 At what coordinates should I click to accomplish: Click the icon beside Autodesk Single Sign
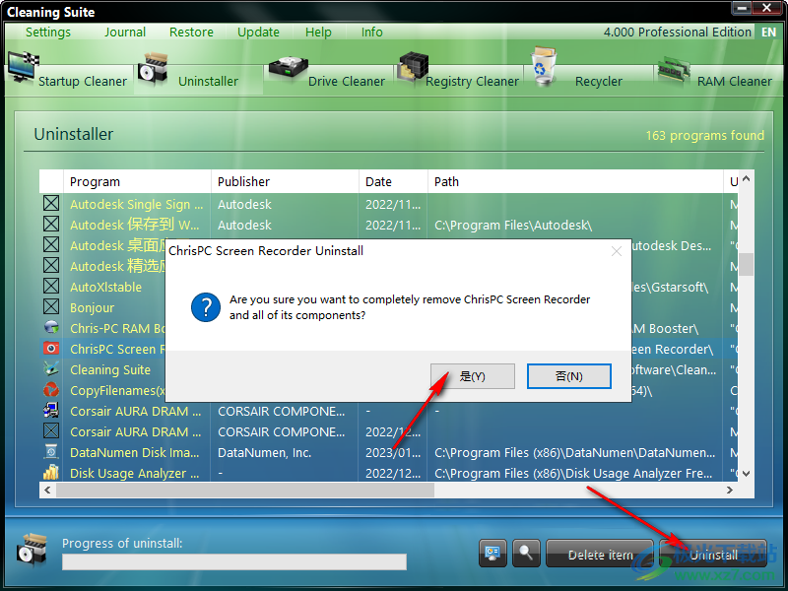[51, 204]
